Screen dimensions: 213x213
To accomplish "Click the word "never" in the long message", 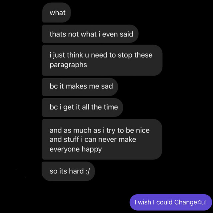I will pos(109,139).
